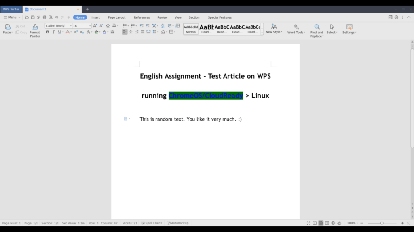Center align the text
This screenshot has height=232, width=414.
(x=131, y=32)
